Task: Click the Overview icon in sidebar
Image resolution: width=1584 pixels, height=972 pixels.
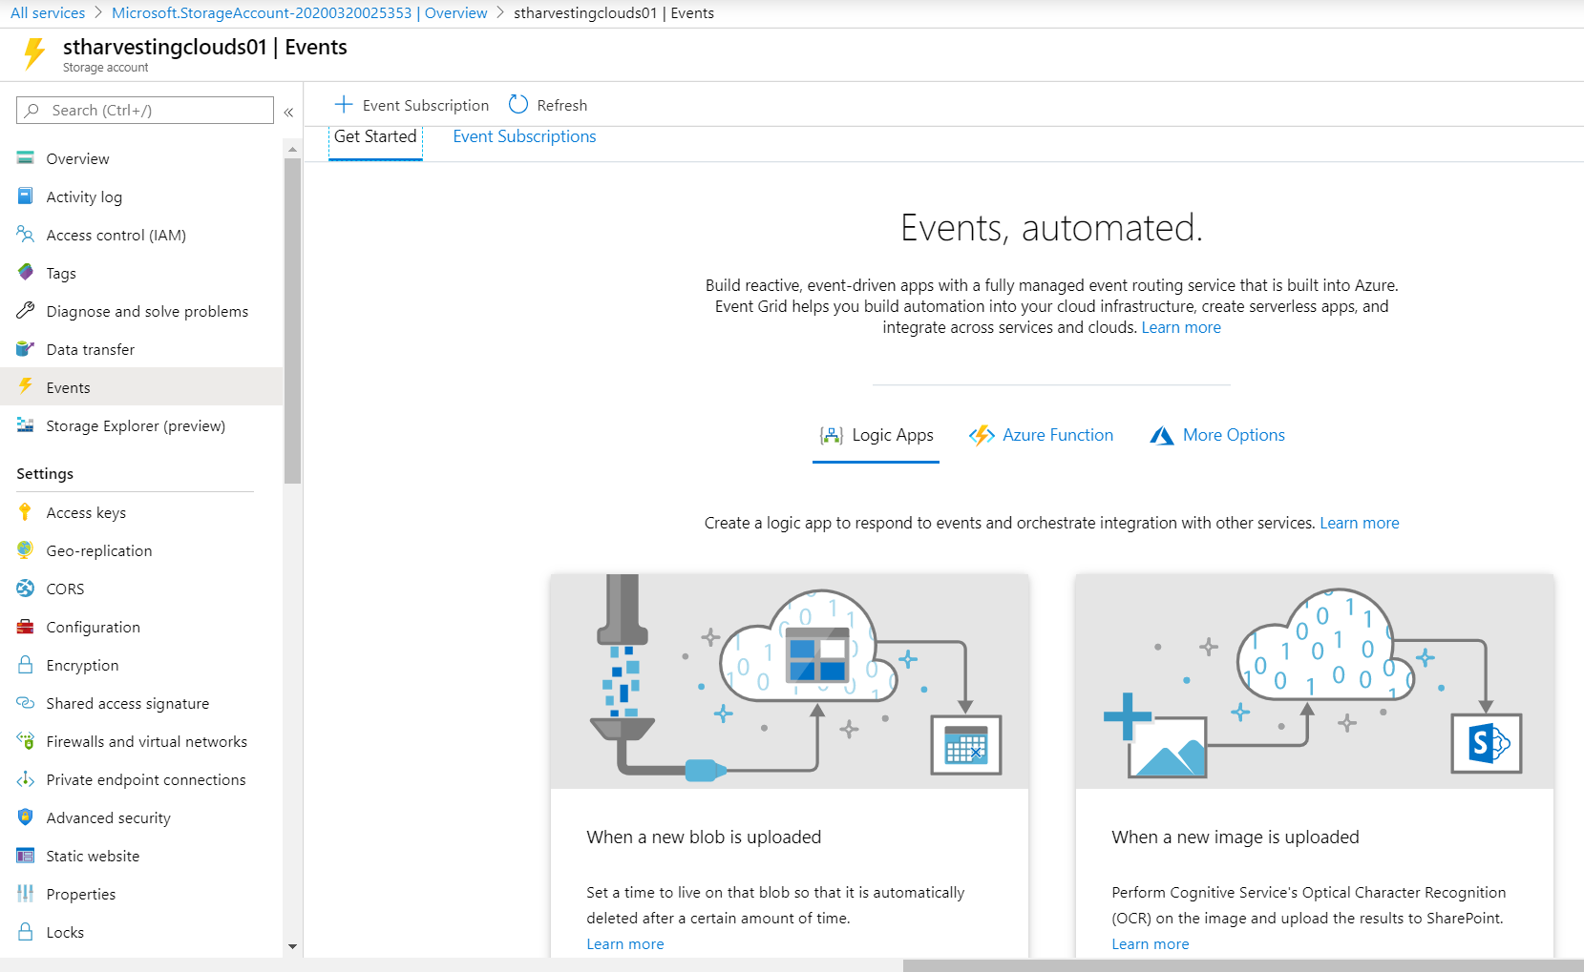Action: tap(26, 158)
